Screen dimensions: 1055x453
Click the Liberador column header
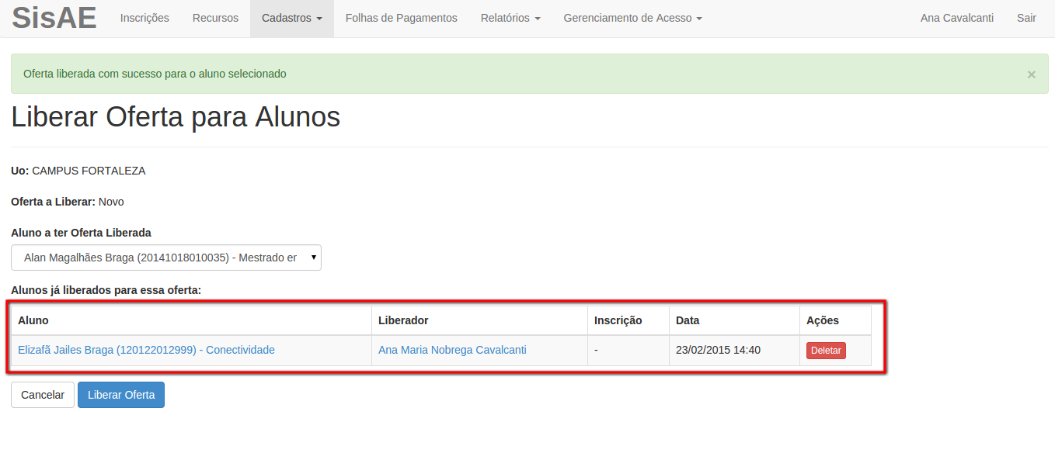click(479, 320)
